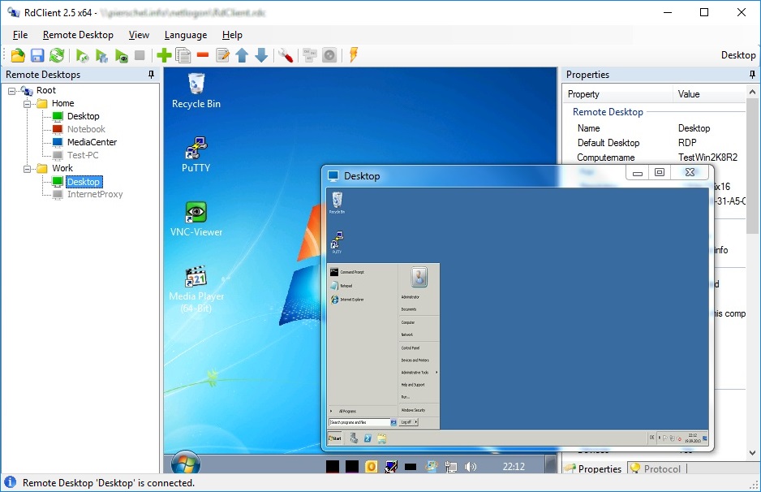
Task: Click the VNC-Viewer desktop shortcut
Action: pos(196,219)
